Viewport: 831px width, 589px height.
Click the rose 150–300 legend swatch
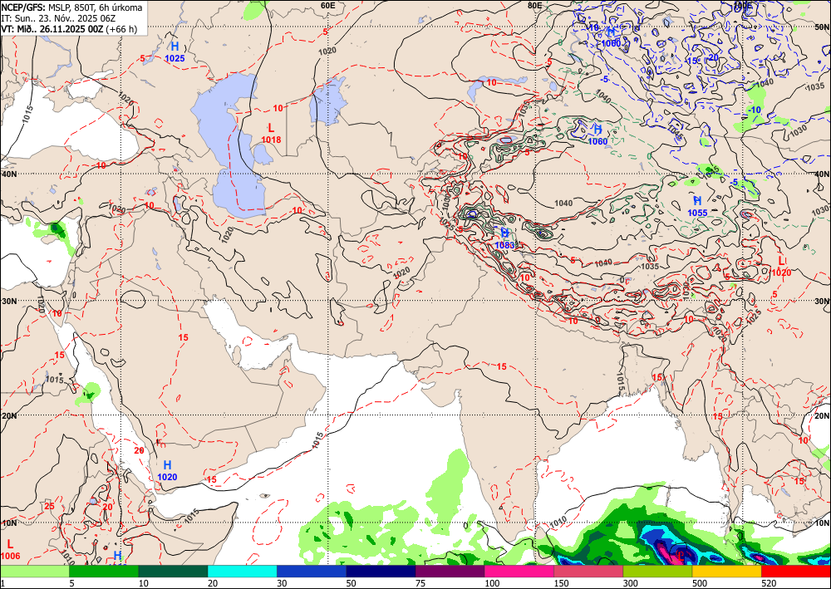[588, 571]
